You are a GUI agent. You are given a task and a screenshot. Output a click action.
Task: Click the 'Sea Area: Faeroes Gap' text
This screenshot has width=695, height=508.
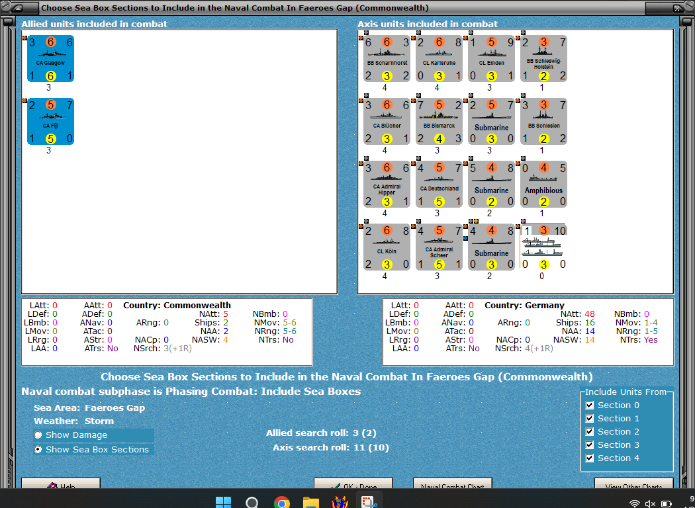89,407
